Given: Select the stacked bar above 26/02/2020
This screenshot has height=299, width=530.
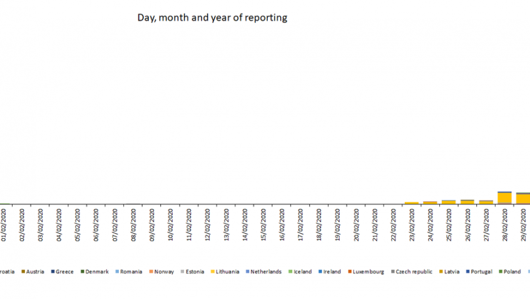Looking at the screenshot, I should point(467,202).
